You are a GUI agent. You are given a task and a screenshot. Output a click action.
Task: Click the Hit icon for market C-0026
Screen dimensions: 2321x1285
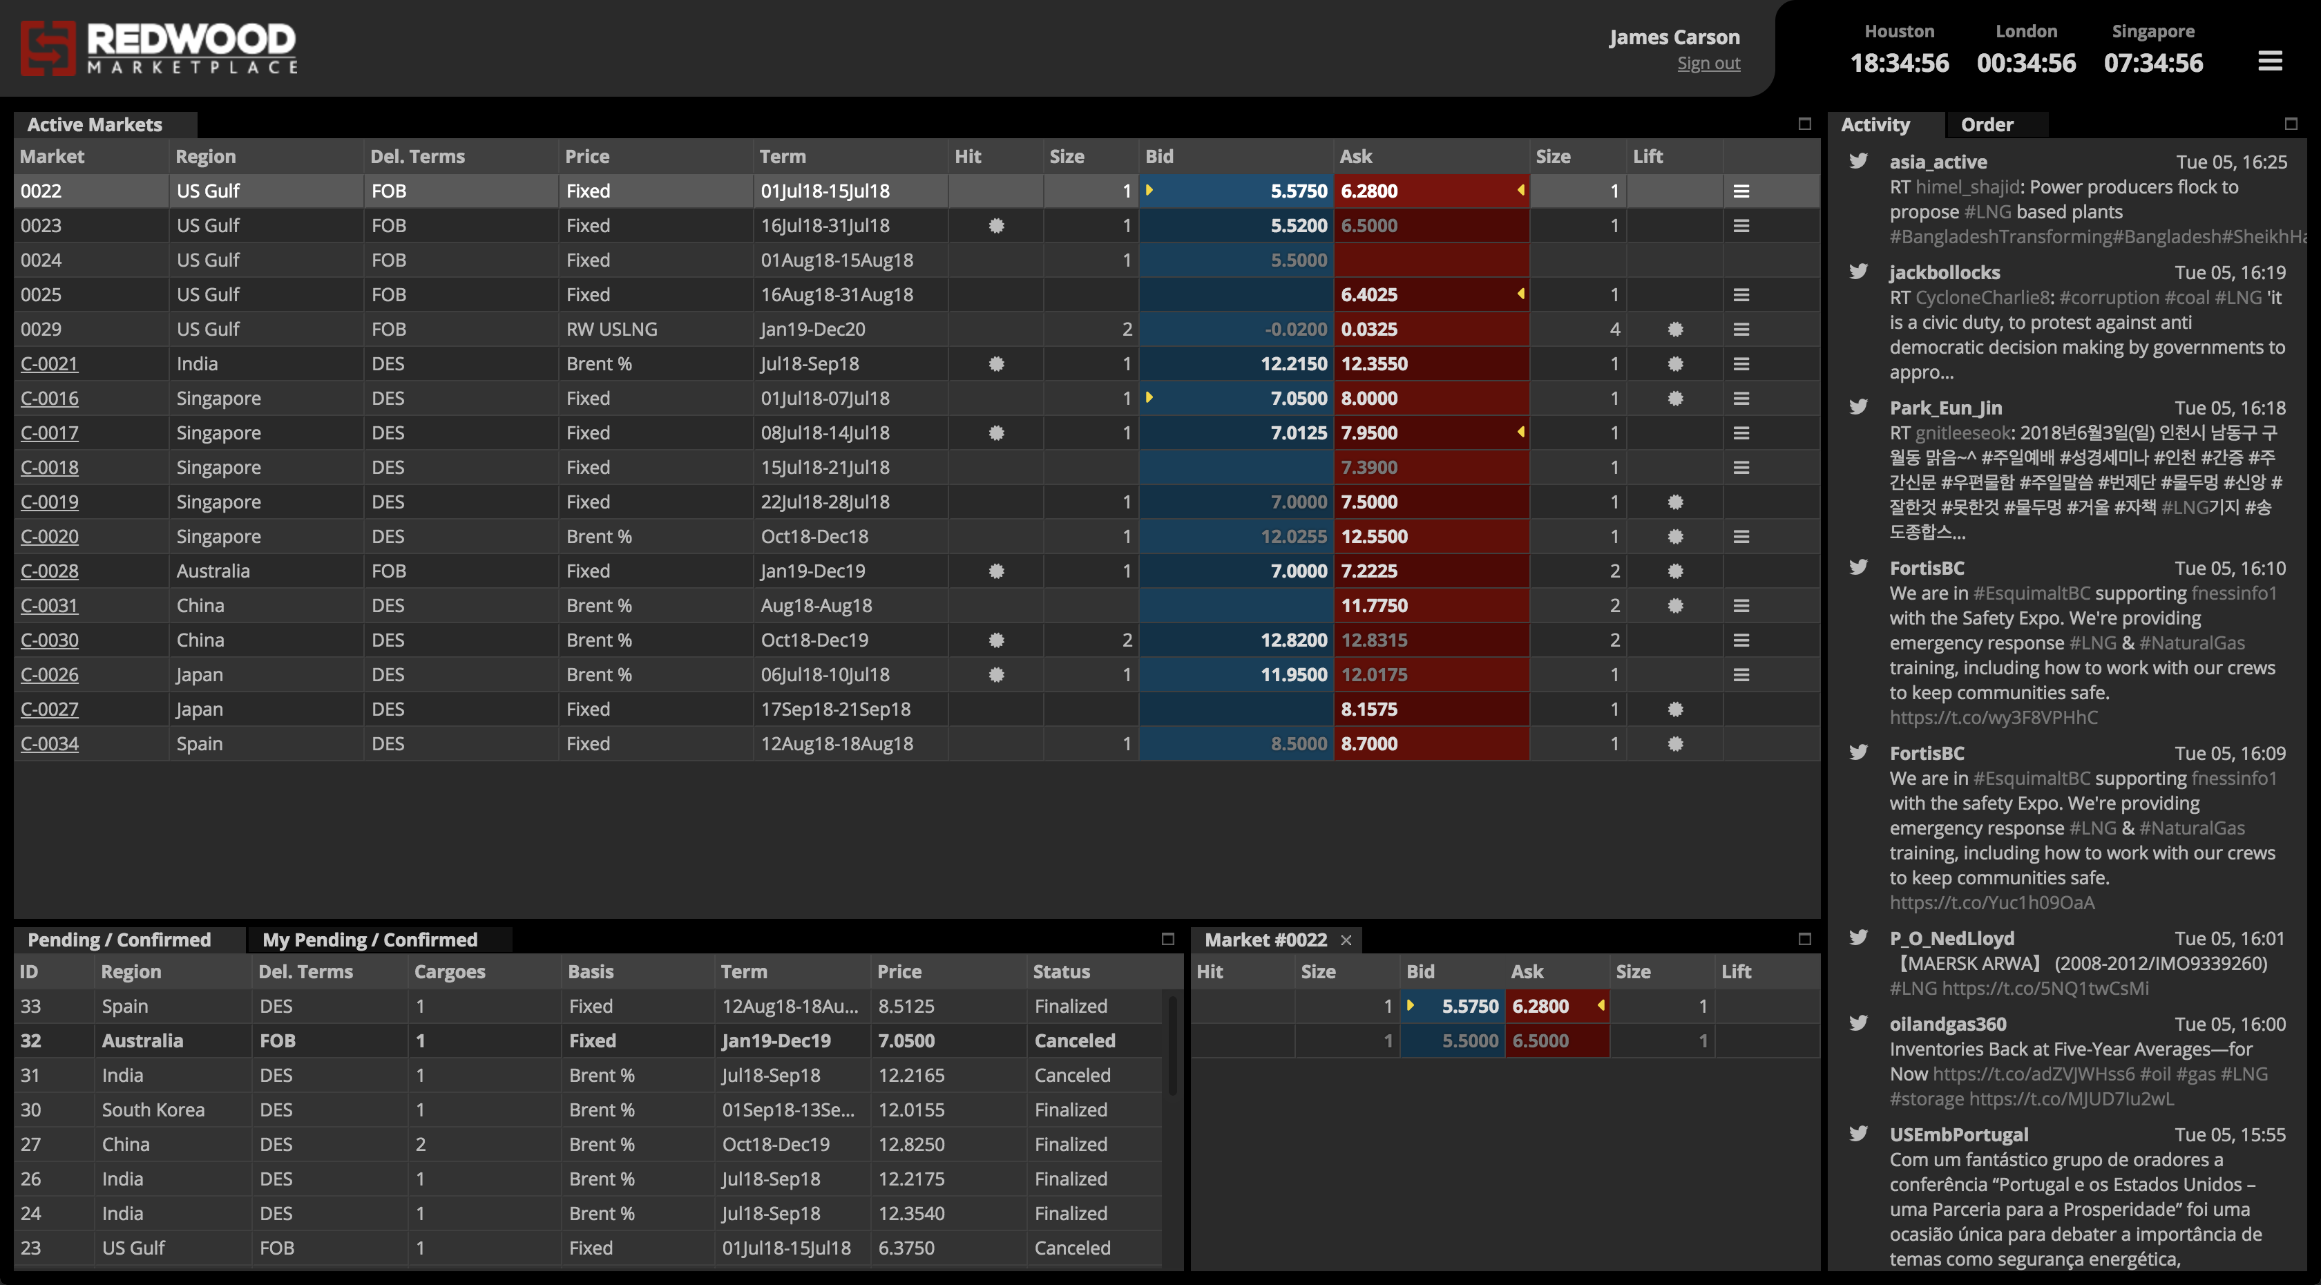point(995,675)
